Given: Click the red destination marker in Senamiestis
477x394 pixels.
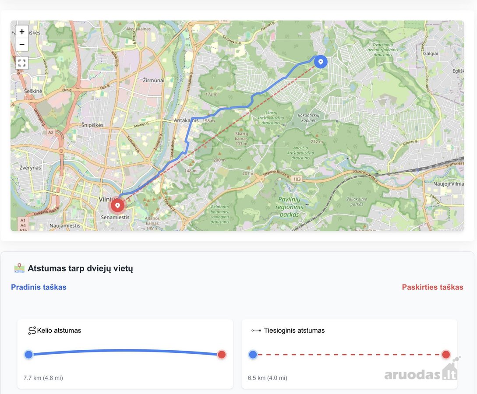Looking at the screenshot, I should coord(117,205).
